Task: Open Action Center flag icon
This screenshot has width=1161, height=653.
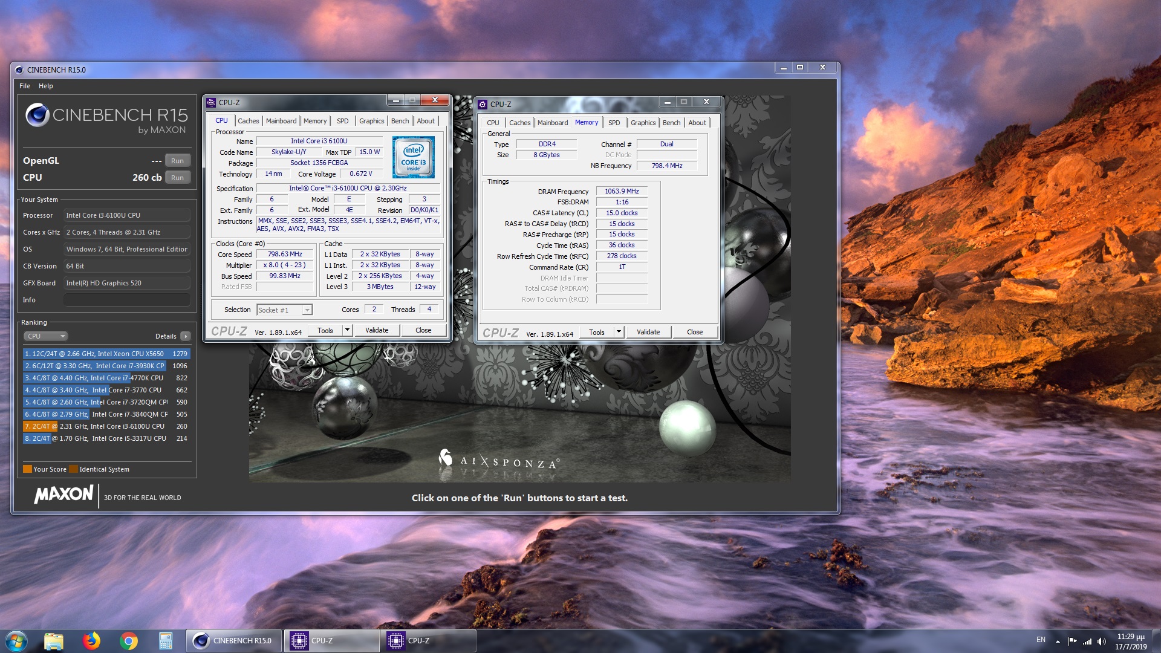Action: point(1073,642)
